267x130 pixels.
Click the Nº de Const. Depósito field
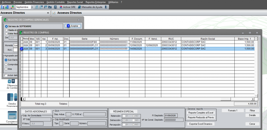tap(174, 120)
